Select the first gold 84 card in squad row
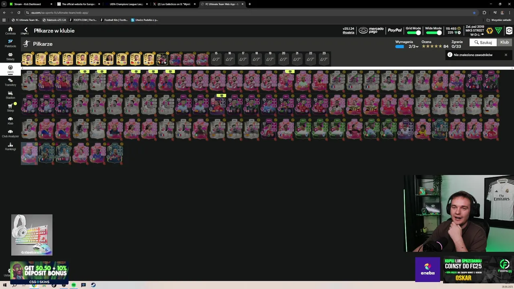 [27, 59]
